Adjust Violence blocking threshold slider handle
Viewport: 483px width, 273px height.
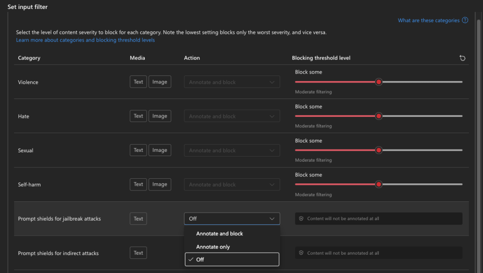point(379,82)
